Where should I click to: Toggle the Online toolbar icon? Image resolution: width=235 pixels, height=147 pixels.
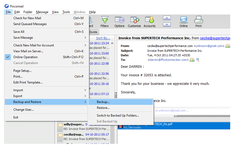point(184,22)
